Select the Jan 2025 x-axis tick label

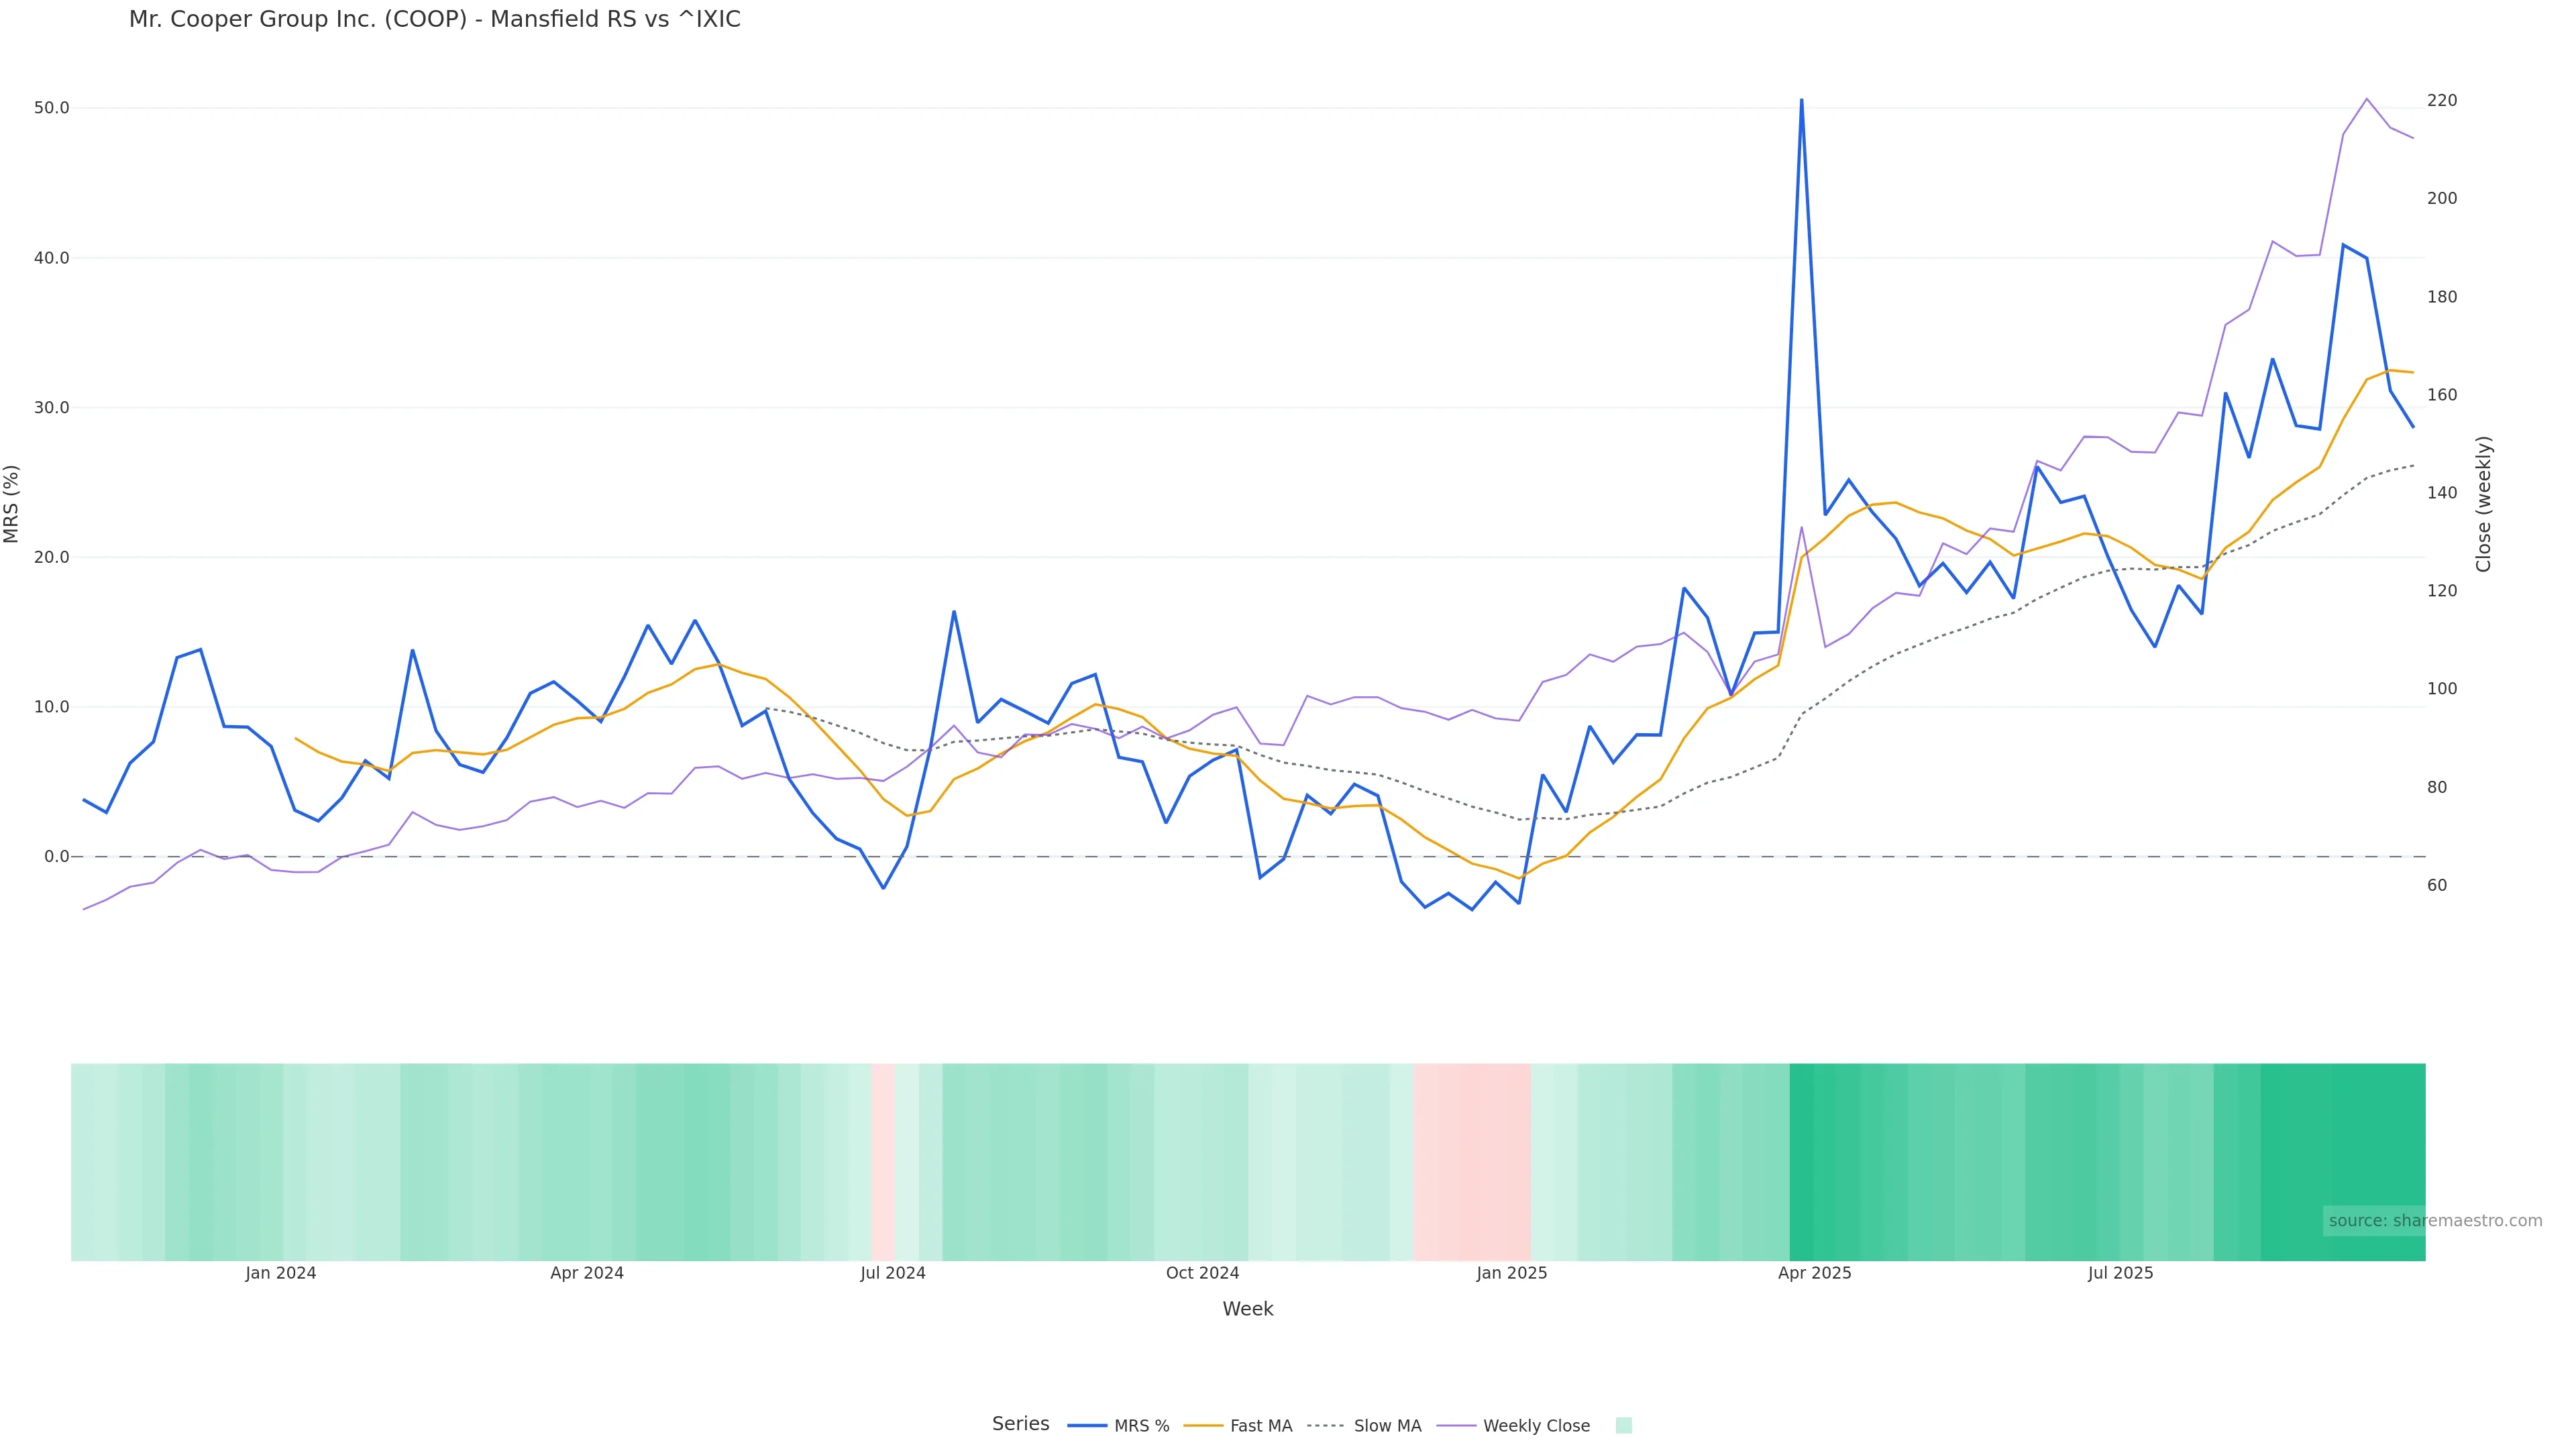pos(1511,1273)
